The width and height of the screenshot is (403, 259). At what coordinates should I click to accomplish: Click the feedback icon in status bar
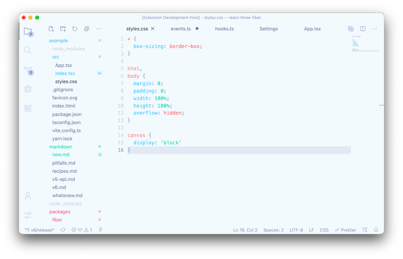[x=365, y=230]
